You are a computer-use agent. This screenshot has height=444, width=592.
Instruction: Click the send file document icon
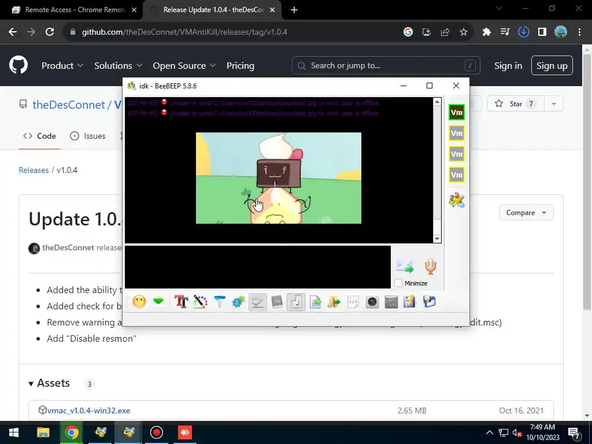click(x=315, y=302)
